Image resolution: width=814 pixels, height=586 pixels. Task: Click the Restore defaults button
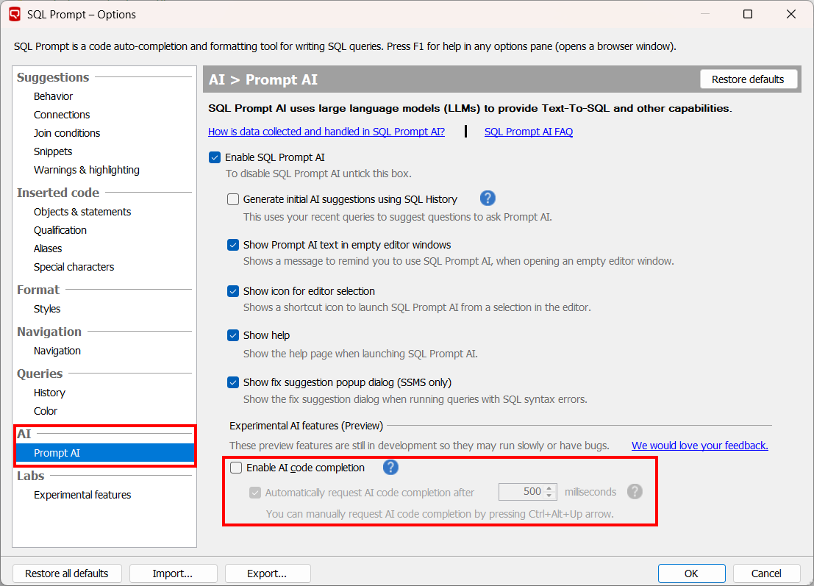[748, 79]
